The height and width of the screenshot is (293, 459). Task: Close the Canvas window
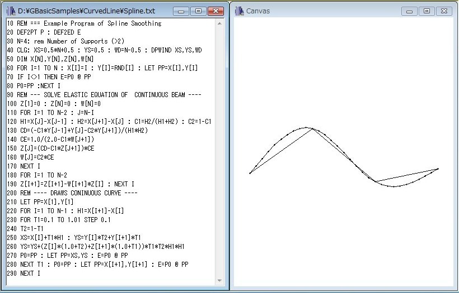click(x=444, y=11)
